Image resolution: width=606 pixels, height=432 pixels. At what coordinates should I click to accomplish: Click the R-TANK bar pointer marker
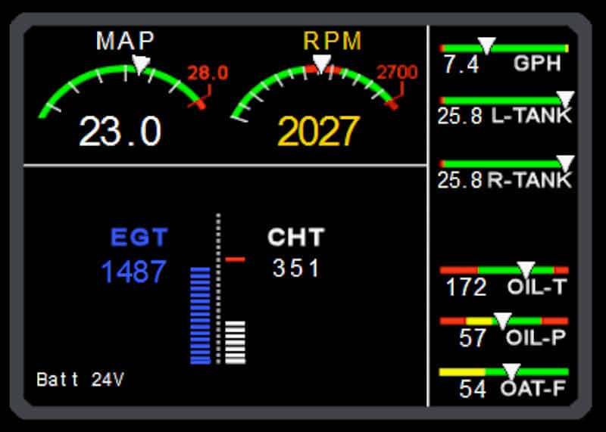coord(565,163)
